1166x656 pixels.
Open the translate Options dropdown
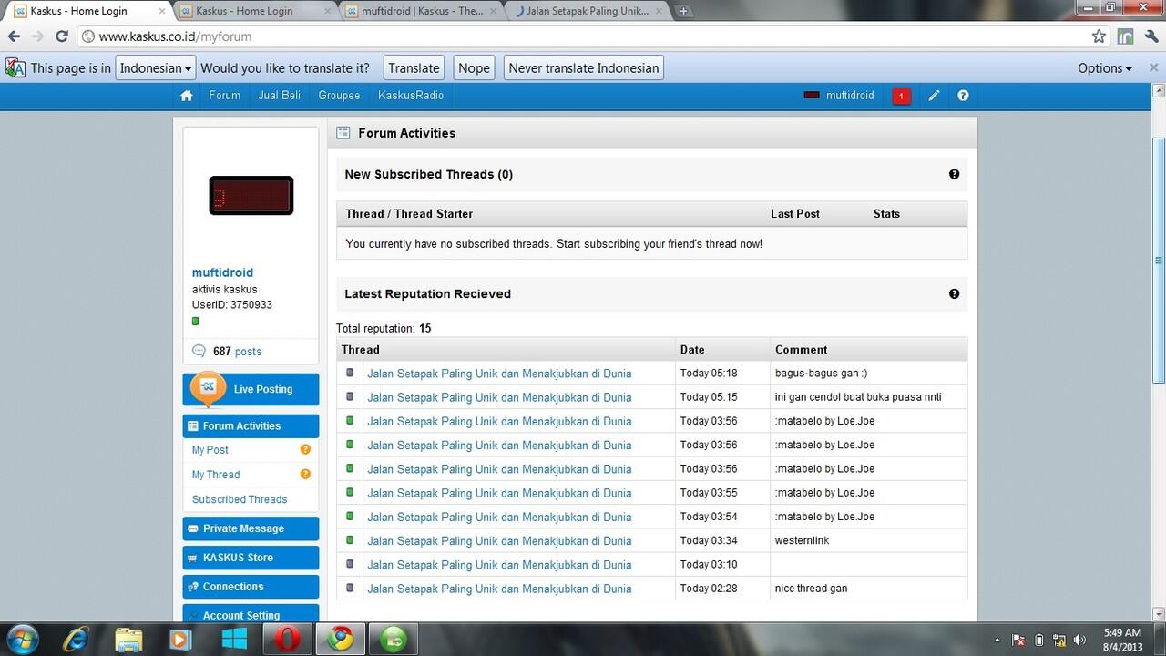pyautogui.click(x=1105, y=68)
